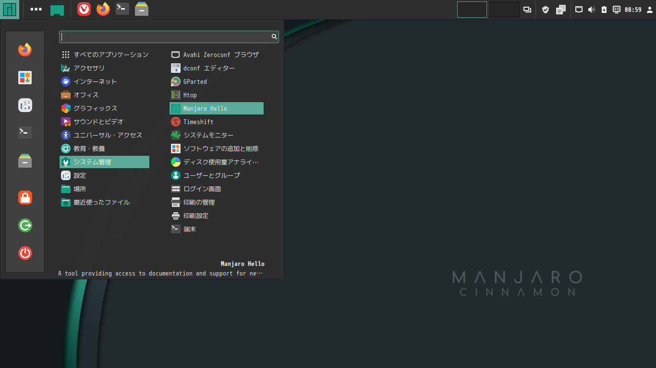Open system settings from favorites sidebar
This screenshot has width=656, height=368.
(x=25, y=105)
